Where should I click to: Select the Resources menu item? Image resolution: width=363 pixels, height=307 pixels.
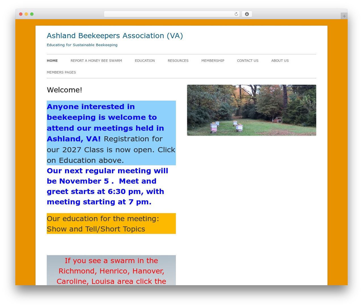tap(178, 61)
